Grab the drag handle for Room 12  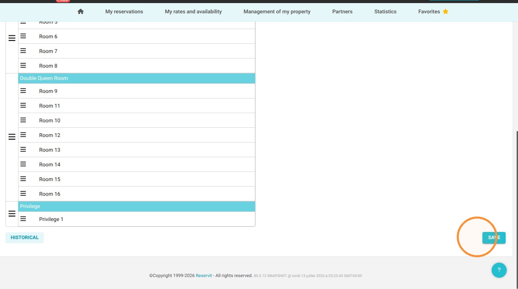(x=23, y=135)
